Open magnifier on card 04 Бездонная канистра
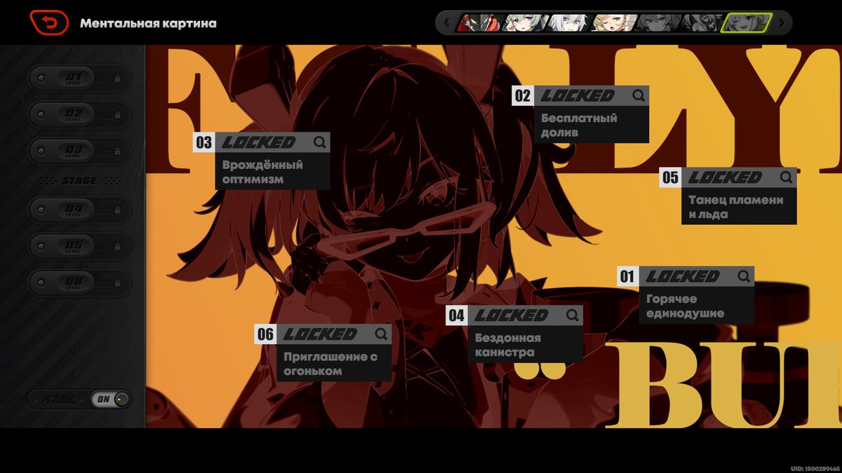Viewport: 842px width, 473px height. 572,315
